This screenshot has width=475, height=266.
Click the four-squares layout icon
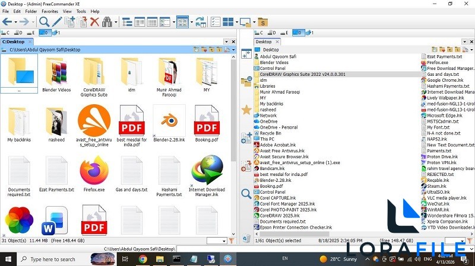tap(228, 22)
